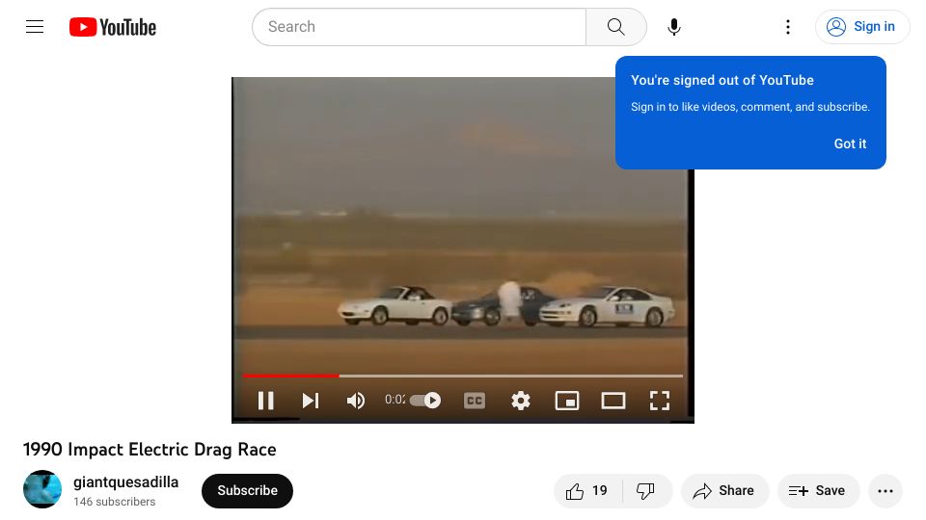The width and height of the screenshot is (926, 520).
Task: Seek on the red video progress bar
Action: 462,376
